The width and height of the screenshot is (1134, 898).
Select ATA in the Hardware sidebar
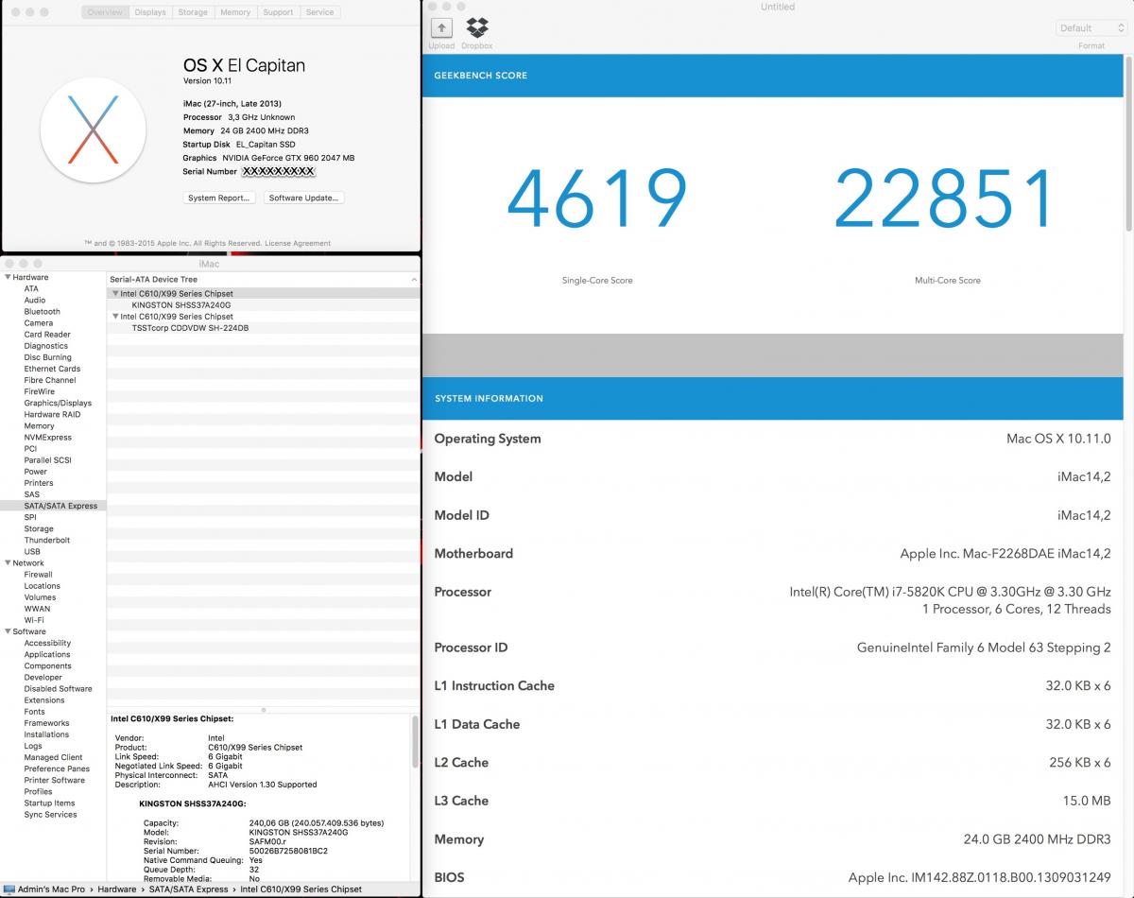point(32,289)
